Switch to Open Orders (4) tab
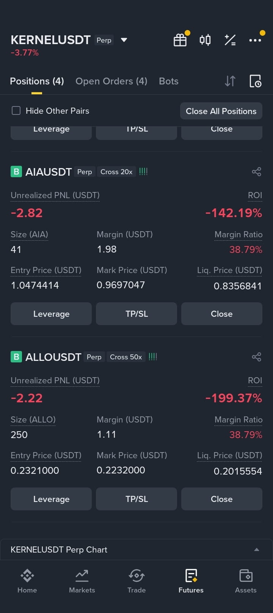The height and width of the screenshot is (613, 273). [x=111, y=81]
